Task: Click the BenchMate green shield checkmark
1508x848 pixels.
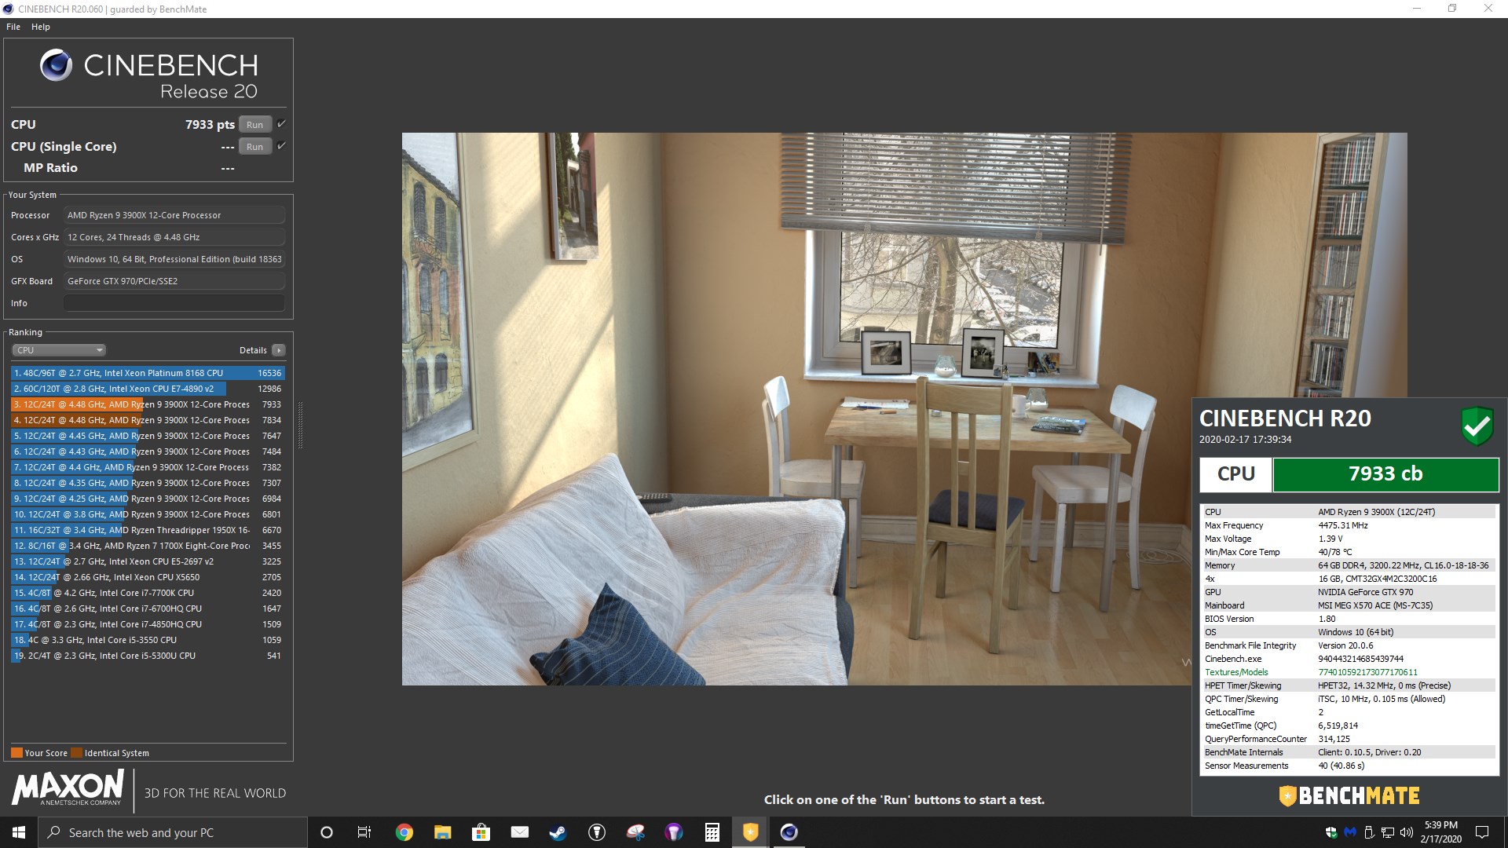Action: click(1477, 426)
